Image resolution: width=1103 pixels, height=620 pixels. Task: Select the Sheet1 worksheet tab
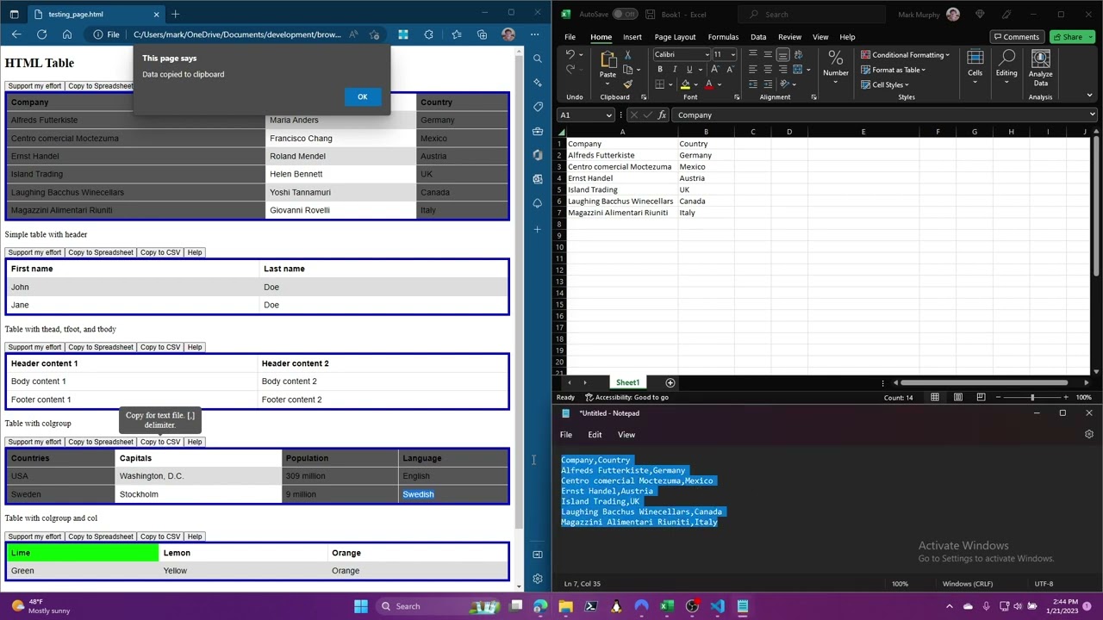pyautogui.click(x=627, y=382)
